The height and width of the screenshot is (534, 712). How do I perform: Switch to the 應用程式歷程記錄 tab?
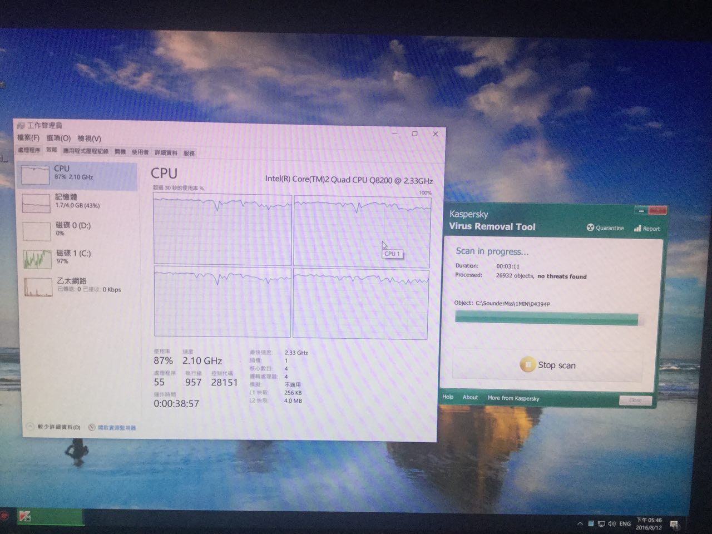[86, 151]
